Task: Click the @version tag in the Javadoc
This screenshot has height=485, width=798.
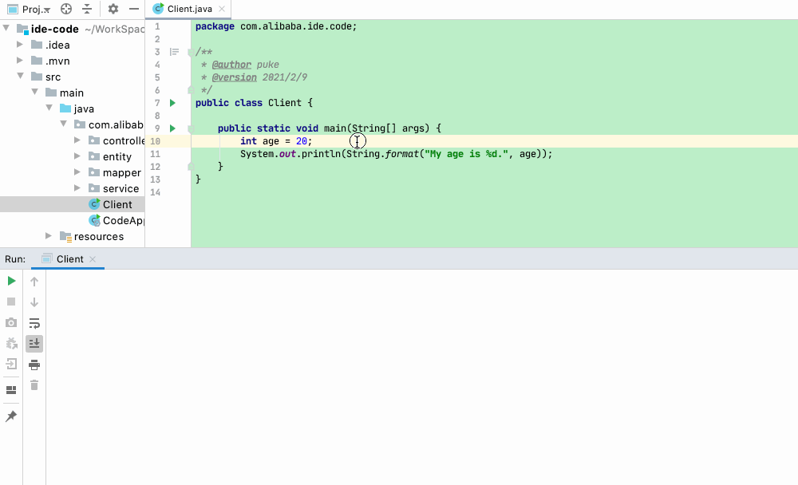Action: pyautogui.click(x=234, y=77)
